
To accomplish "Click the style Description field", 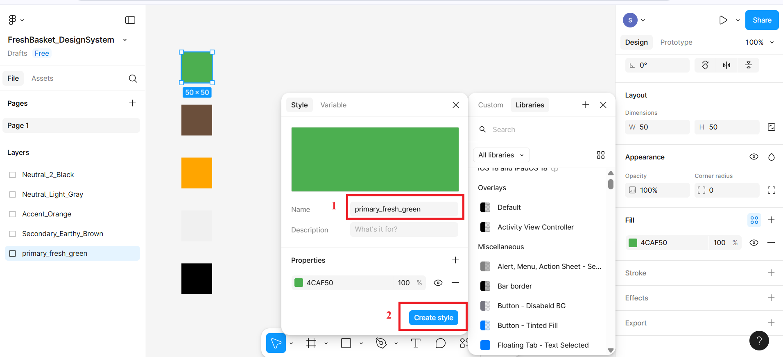I will coord(404,230).
